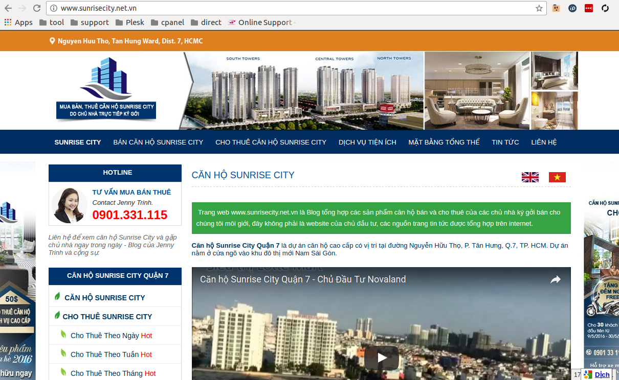Bookmark this page with the star icon

point(539,8)
